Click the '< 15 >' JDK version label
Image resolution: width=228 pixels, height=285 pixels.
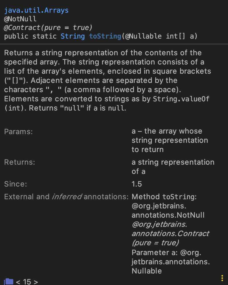pyautogui.click(x=27, y=282)
